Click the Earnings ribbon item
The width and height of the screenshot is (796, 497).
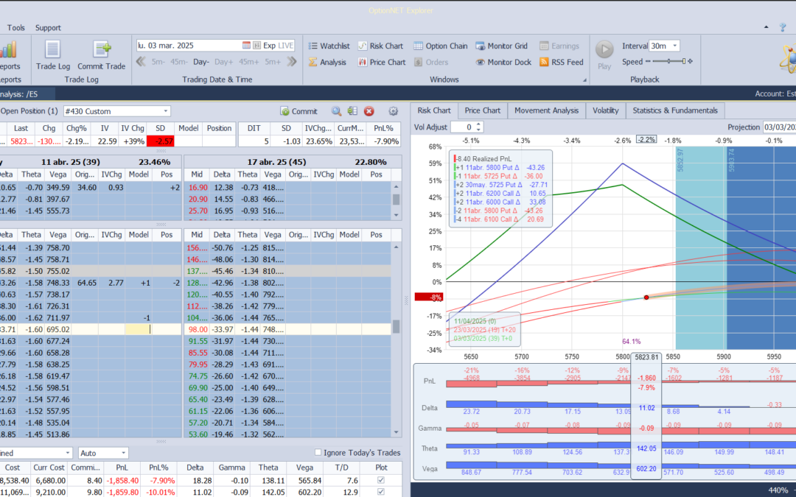point(559,46)
